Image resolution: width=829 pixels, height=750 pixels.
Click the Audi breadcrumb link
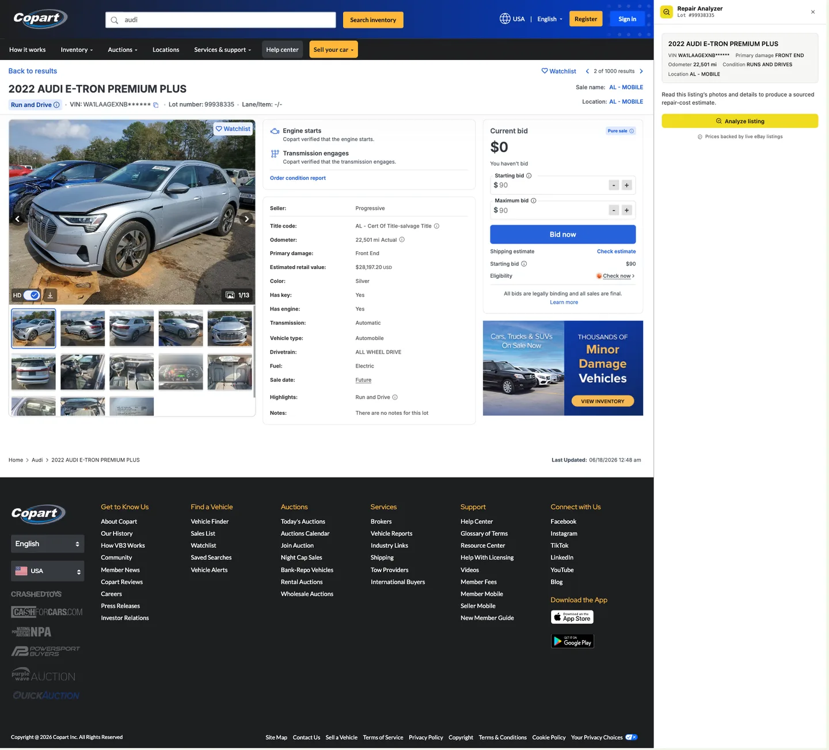pyautogui.click(x=37, y=460)
